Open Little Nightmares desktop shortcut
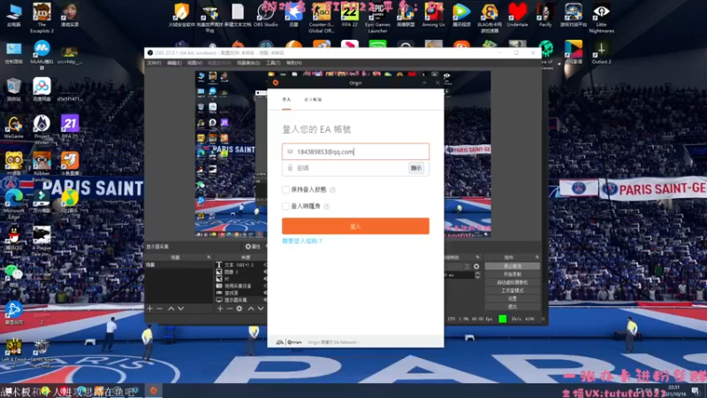The width and height of the screenshot is (707, 398). [x=601, y=17]
